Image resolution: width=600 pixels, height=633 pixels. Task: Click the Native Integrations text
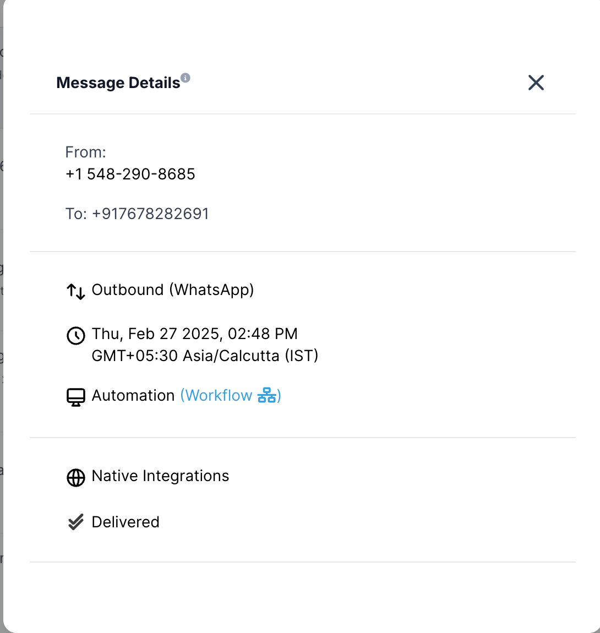160,476
